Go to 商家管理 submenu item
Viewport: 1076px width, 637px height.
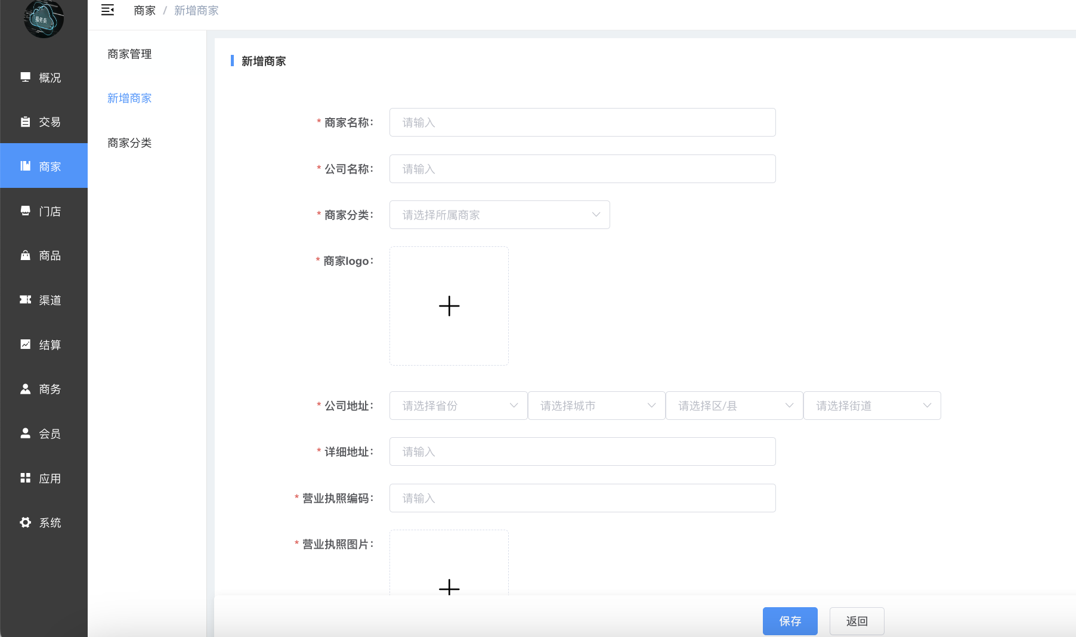[129, 54]
